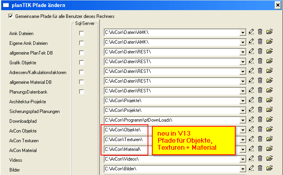Click the pencil icon for Grafik Objekte path

click(251, 61)
